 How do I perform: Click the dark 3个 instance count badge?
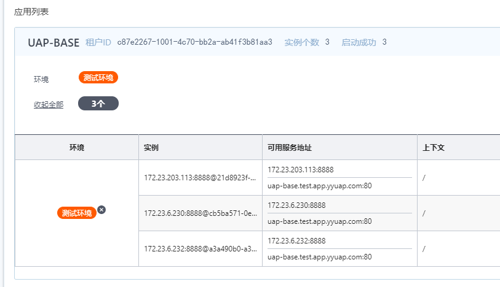(x=98, y=104)
